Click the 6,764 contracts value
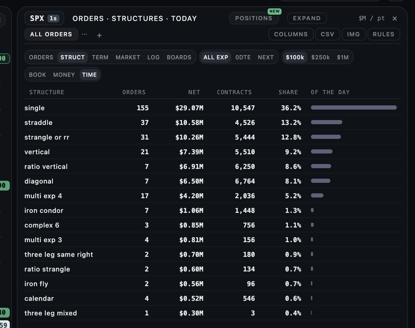This screenshot has width=415, height=328. (x=245, y=181)
